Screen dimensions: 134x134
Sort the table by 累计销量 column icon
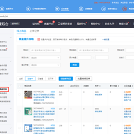(118, 86)
